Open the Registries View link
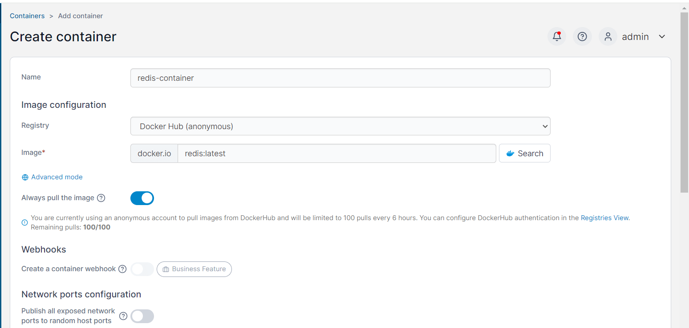This screenshot has height=328, width=689. pos(604,217)
